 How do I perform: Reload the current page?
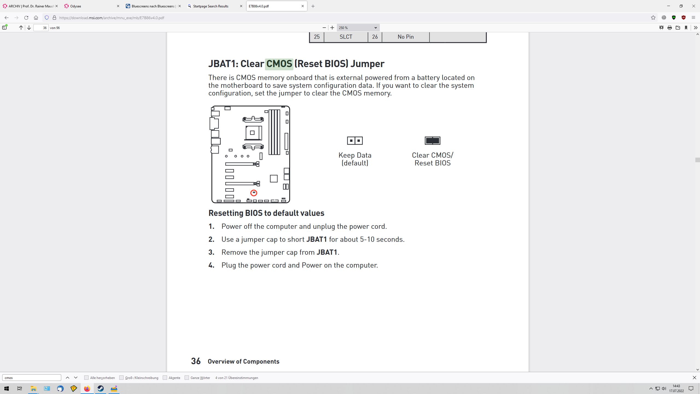[x=26, y=18]
